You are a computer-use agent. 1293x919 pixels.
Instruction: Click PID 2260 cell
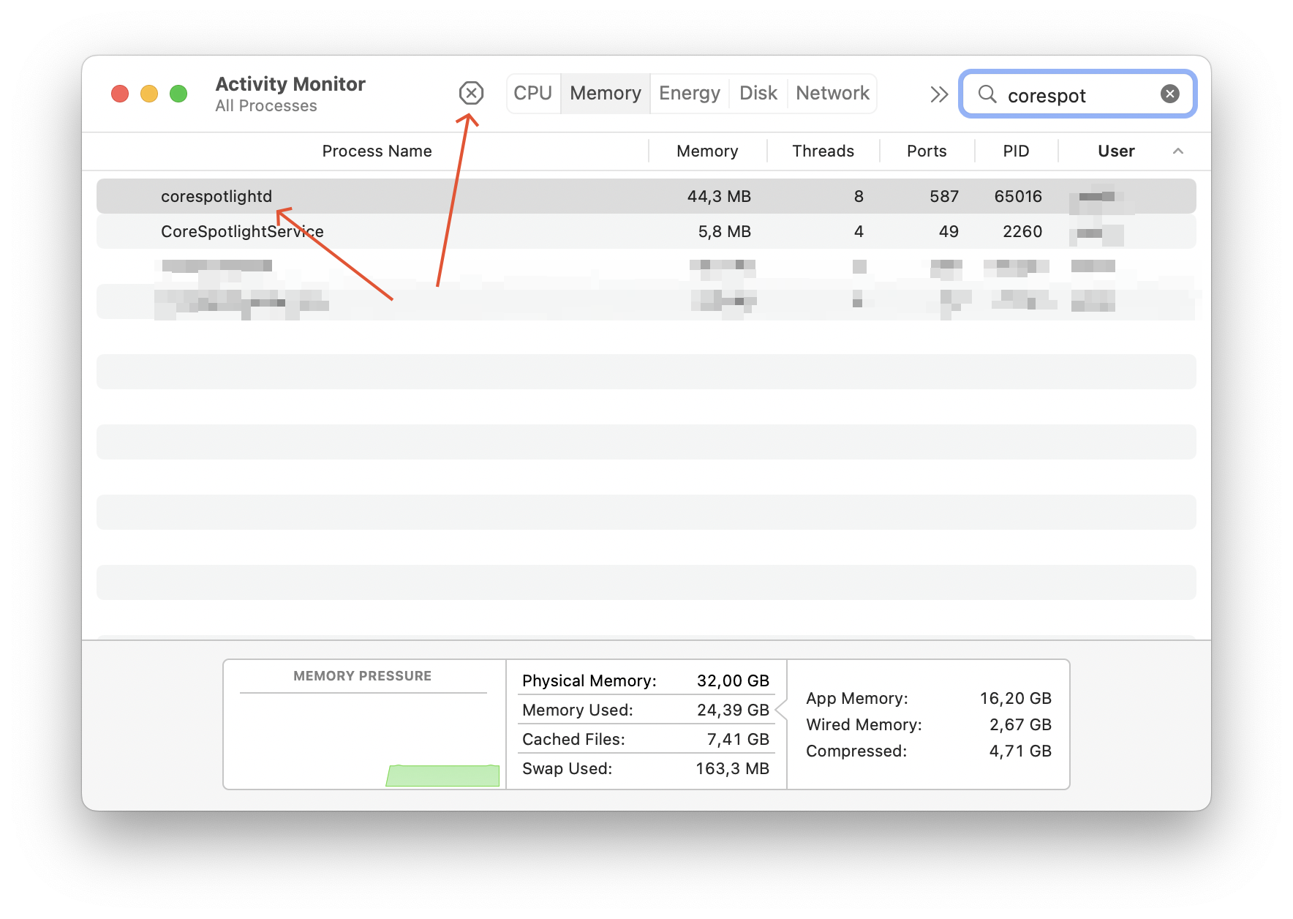pyautogui.click(x=1022, y=231)
